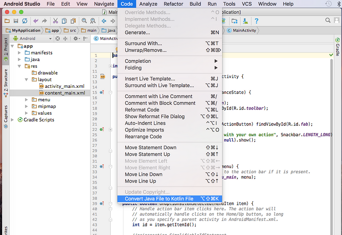Collapse the res folder
This screenshot has width=342, height=235.
[x=19, y=66]
